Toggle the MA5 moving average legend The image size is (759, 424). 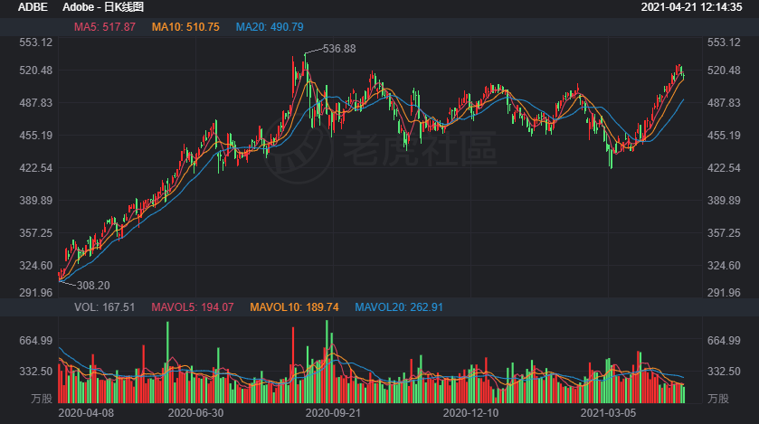coord(105,27)
